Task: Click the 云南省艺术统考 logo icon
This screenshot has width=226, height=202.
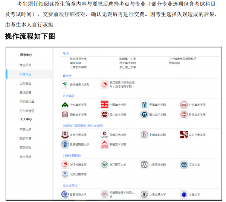Action: tap(65, 85)
